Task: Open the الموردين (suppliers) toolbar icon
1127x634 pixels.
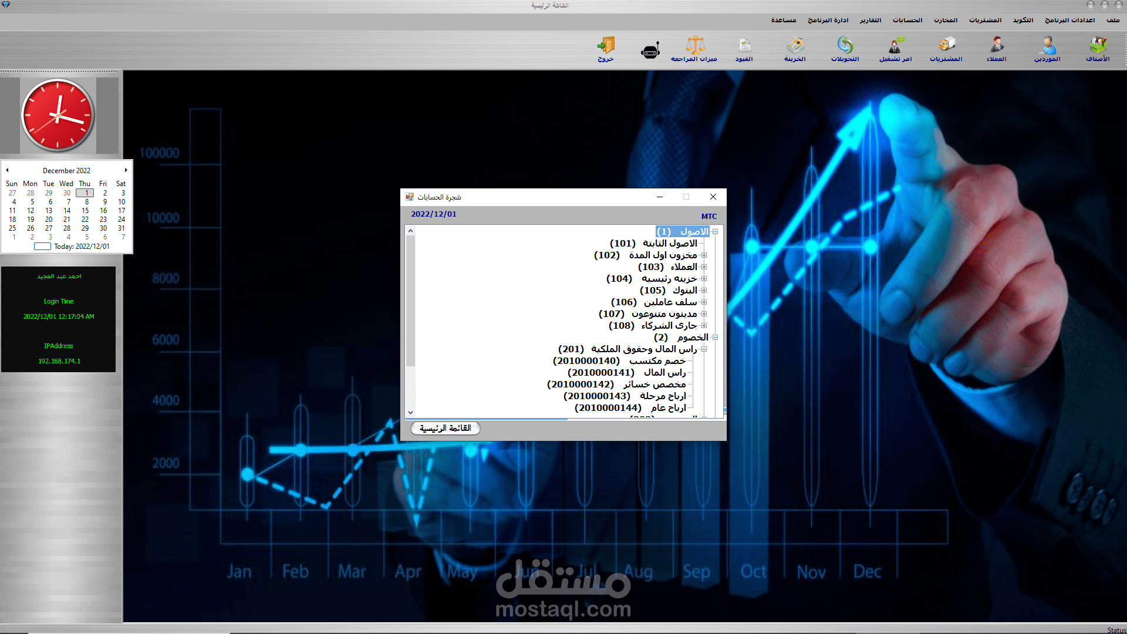Action: [x=1047, y=49]
